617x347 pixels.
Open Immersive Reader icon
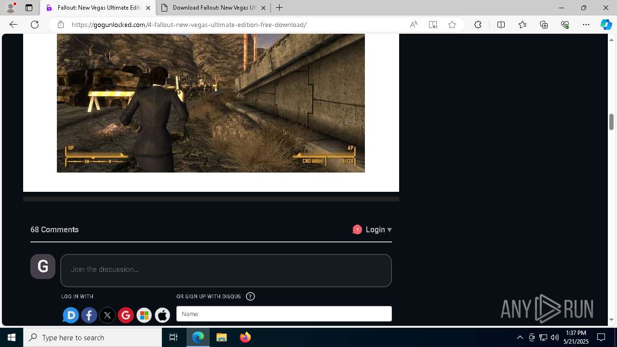(433, 25)
